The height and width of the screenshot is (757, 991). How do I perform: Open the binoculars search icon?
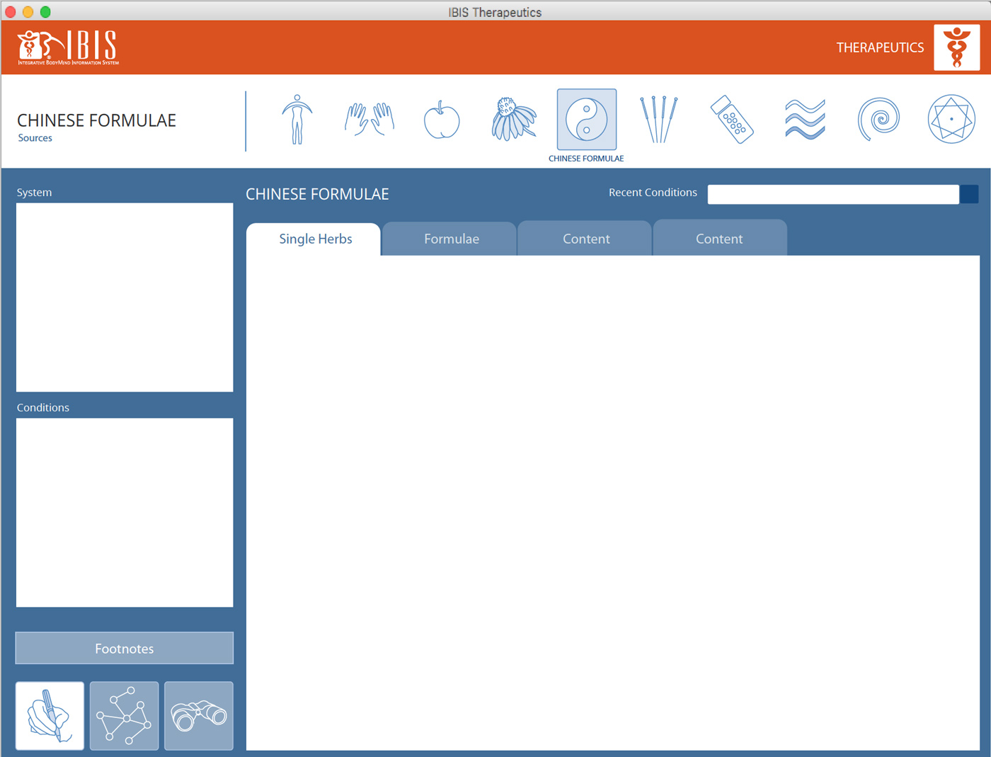(199, 716)
